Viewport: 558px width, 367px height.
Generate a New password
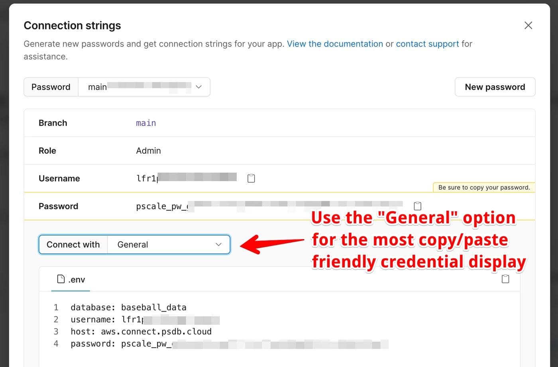(x=495, y=87)
